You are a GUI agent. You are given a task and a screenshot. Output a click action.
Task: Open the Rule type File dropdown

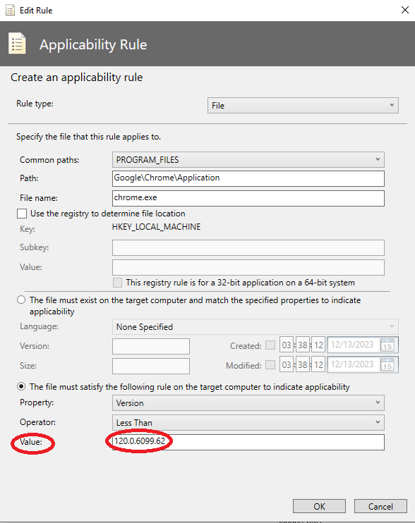coord(303,106)
